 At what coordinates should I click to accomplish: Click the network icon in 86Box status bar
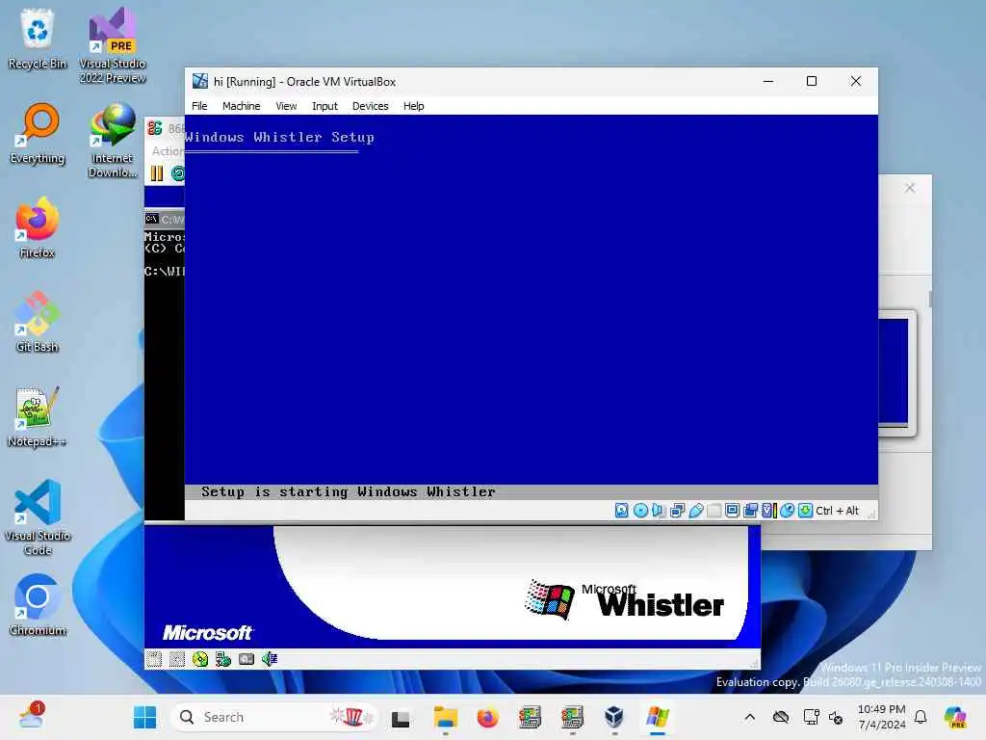[223, 659]
